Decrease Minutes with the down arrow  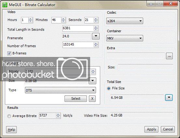tap(63, 21)
